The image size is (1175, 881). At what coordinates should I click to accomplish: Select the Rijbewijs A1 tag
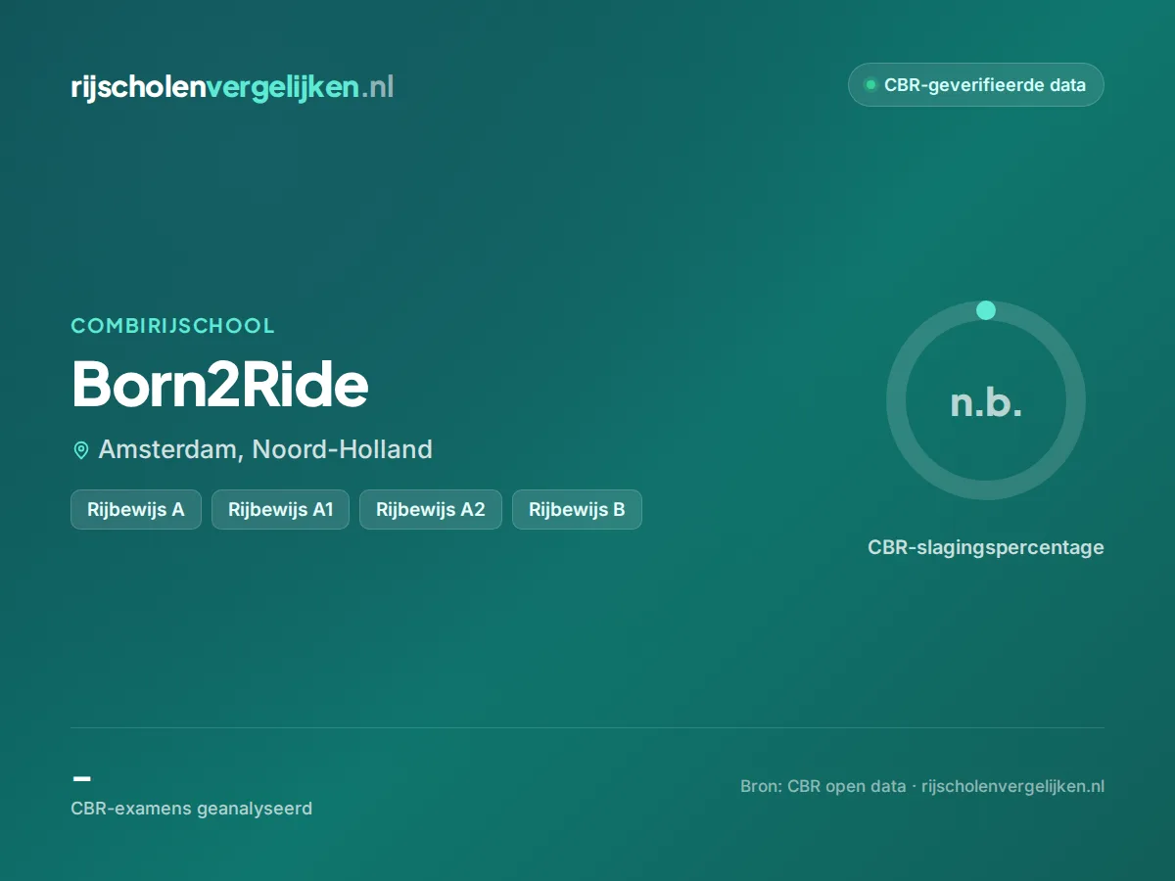pyautogui.click(x=280, y=509)
